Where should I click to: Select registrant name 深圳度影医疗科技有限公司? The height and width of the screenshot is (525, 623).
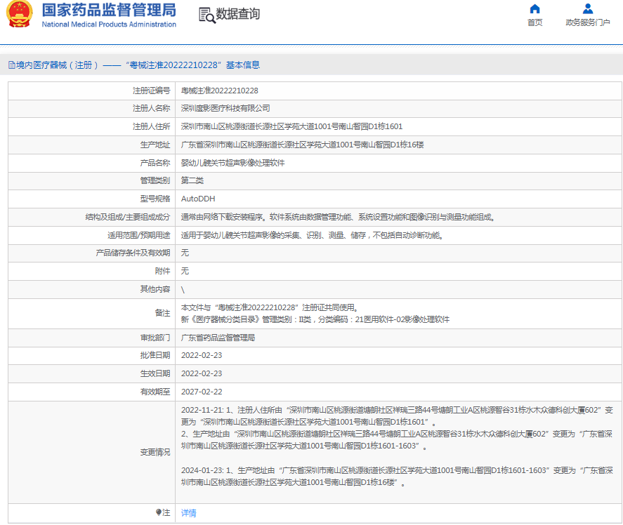pyautogui.click(x=225, y=108)
